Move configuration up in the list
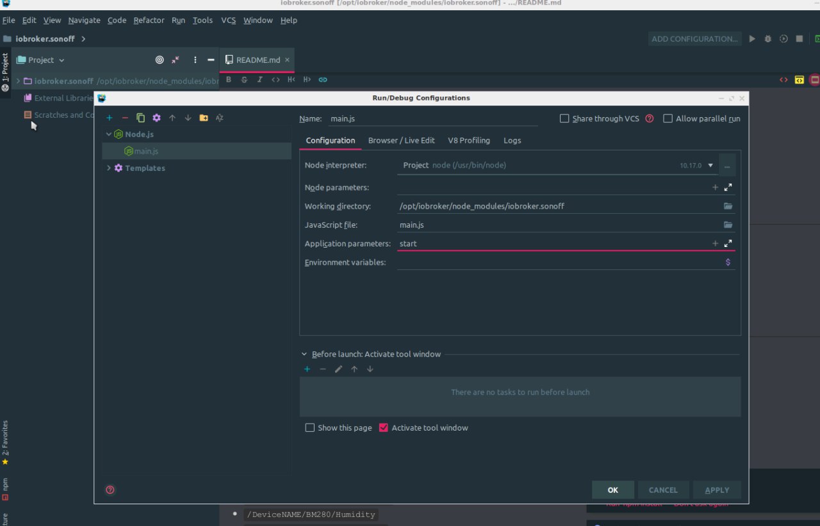Screen dimensions: 820x526 (x=172, y=118)
